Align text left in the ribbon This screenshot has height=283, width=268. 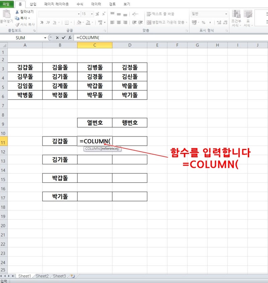112,22
